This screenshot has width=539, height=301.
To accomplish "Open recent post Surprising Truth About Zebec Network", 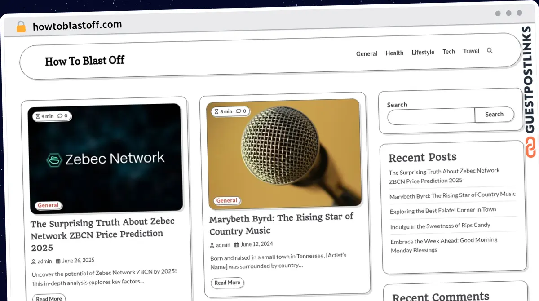I will click(x=444, y=176).
